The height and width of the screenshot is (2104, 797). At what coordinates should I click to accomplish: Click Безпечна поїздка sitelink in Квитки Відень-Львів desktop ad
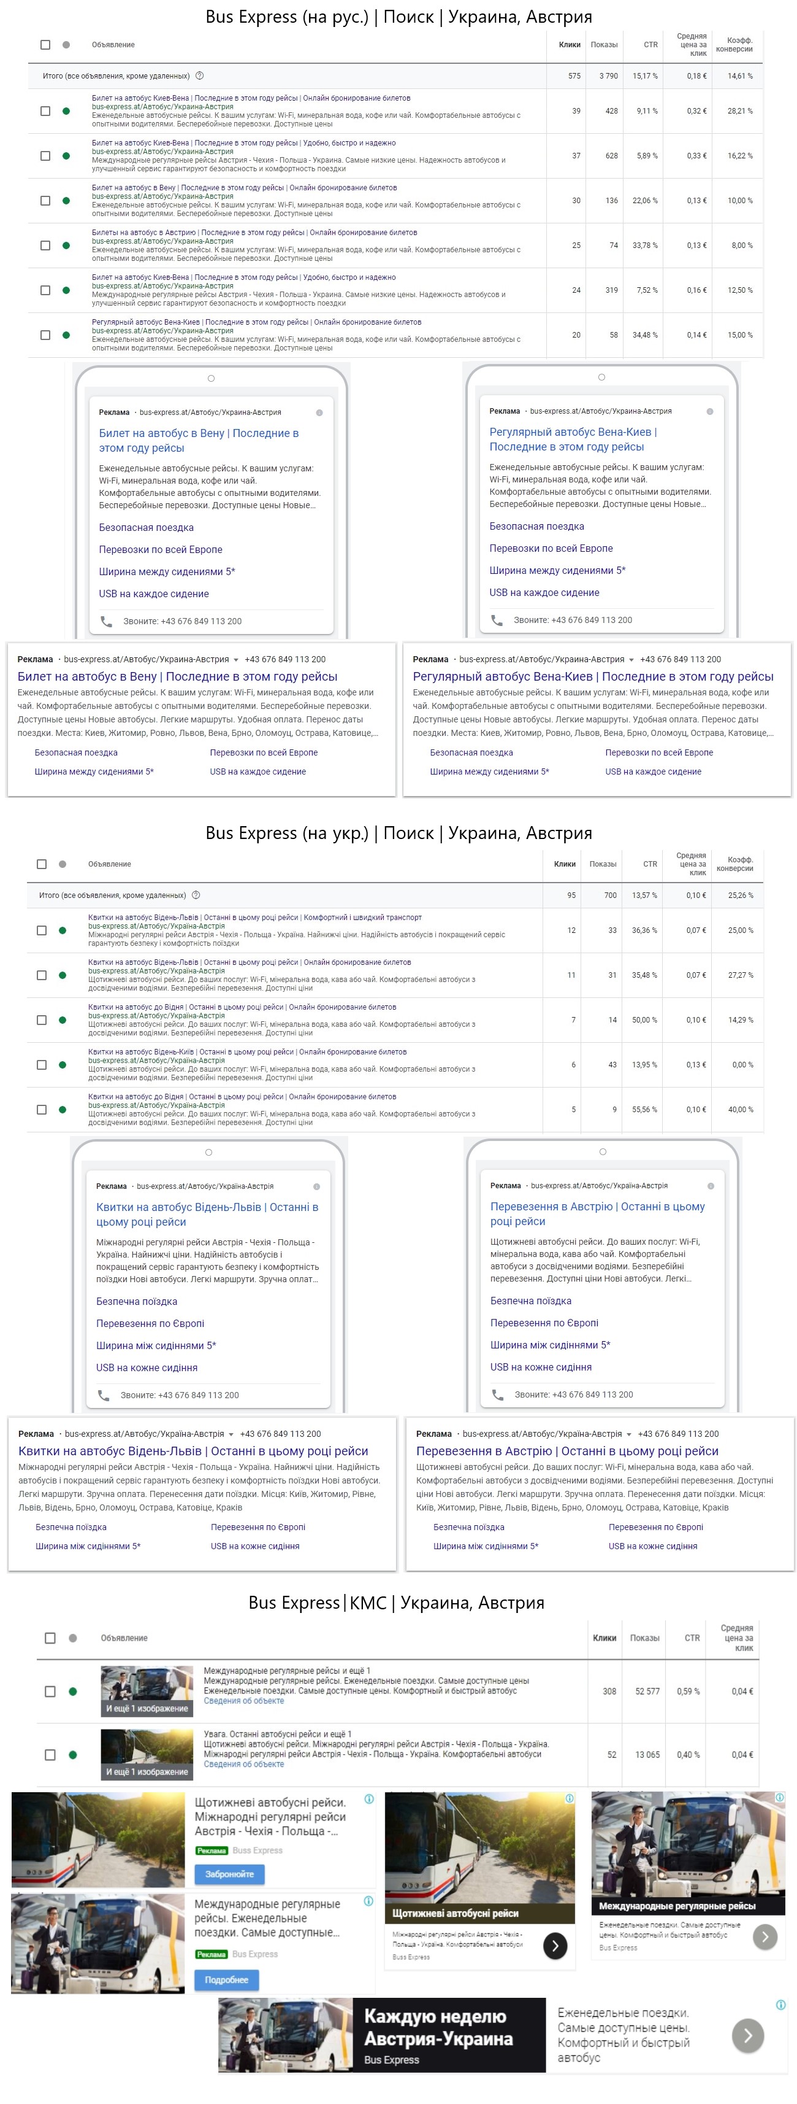(x=71, y=1527)
